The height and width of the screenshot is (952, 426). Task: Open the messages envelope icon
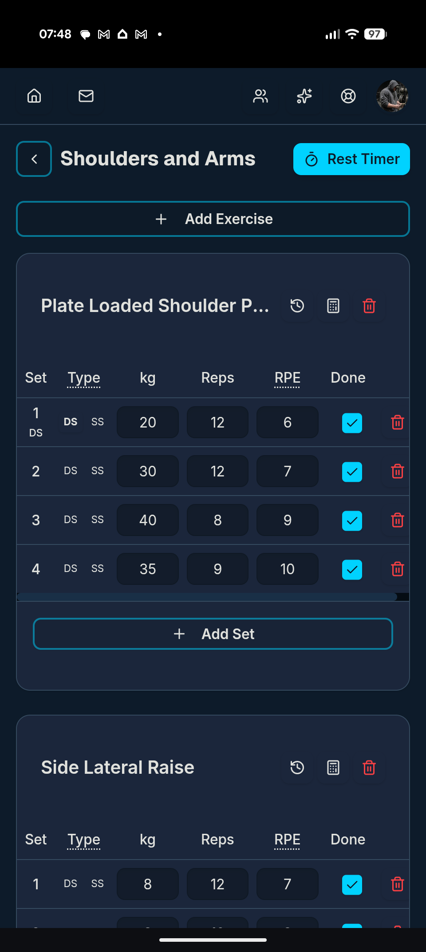86,96
